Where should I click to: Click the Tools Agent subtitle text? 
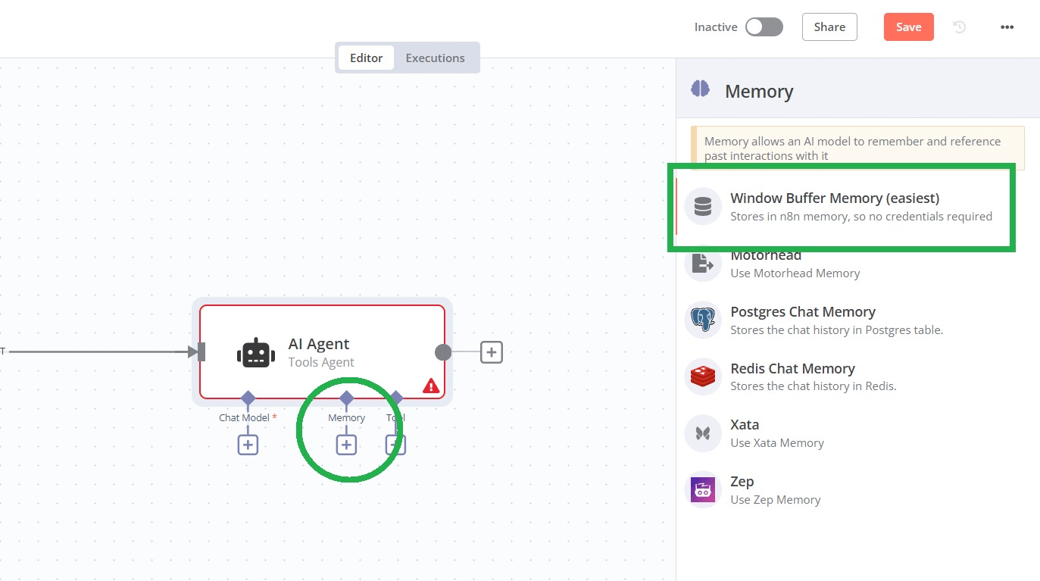[321, 362]
